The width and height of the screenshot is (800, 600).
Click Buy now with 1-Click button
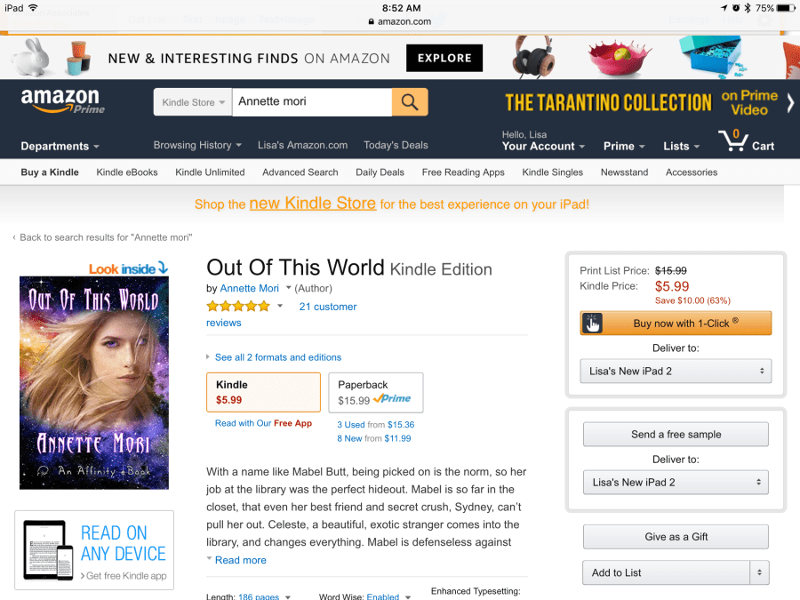click(x=676, y=323)
